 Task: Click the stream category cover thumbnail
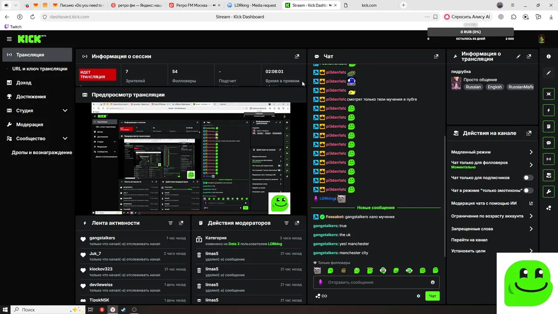tap(456, 83)
